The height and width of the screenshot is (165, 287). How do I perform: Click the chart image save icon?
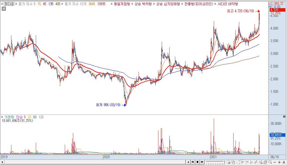coord(265,162)
